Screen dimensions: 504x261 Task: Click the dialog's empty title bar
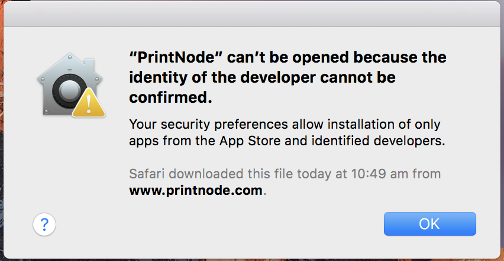coord(252,14)
